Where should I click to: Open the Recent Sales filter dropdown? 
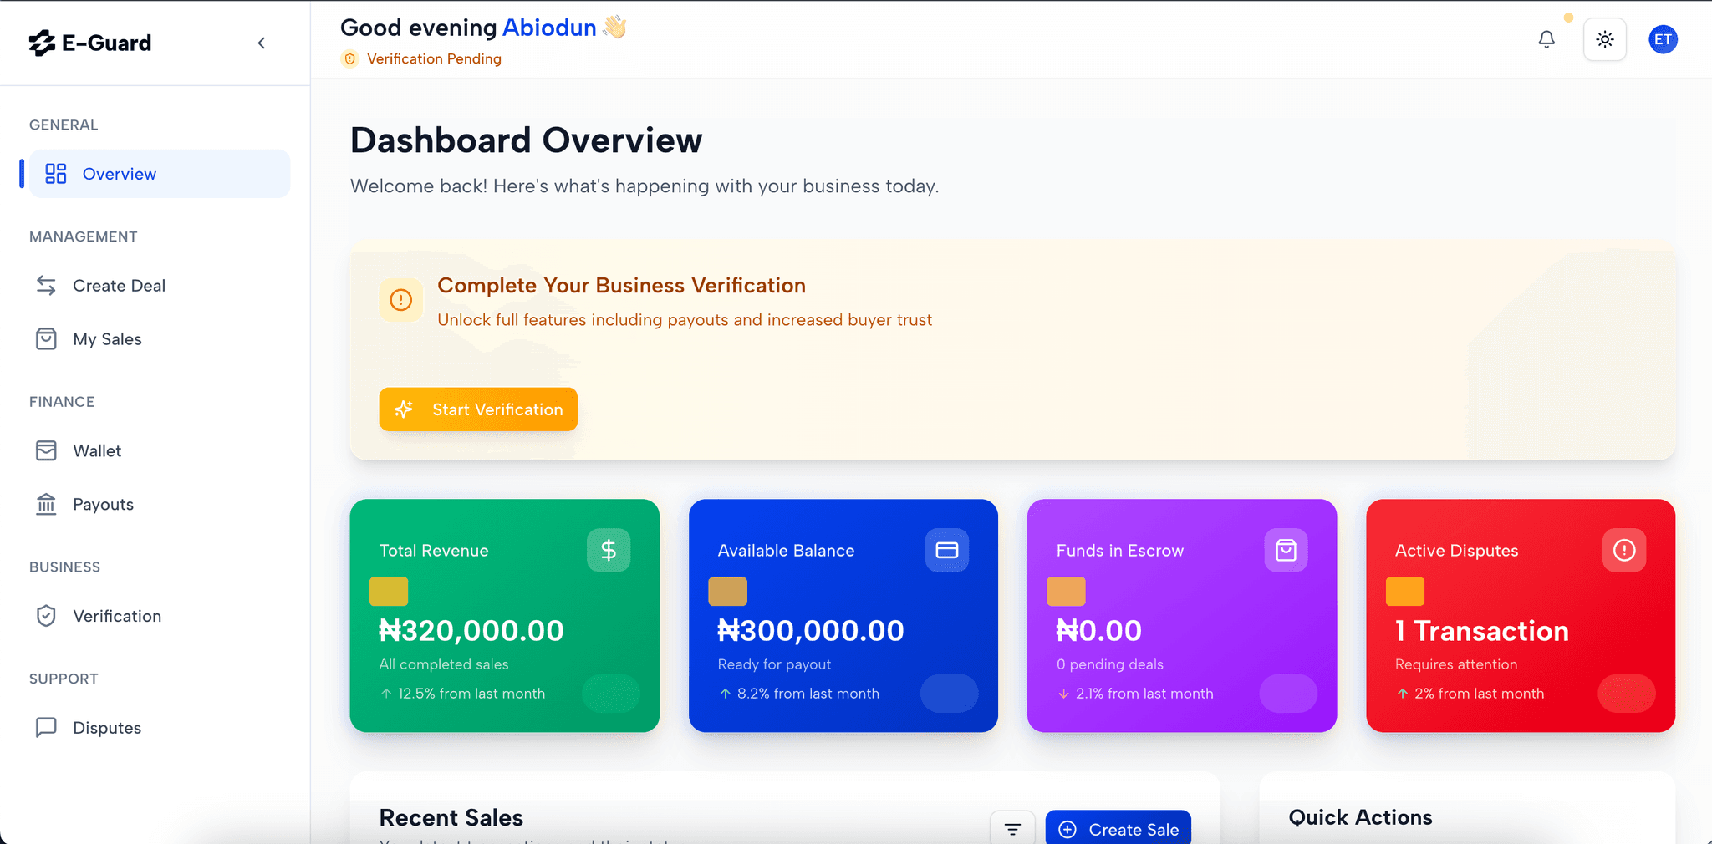(1012, 829)
